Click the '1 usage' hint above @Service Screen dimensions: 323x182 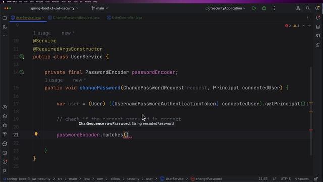pos(42,33)
